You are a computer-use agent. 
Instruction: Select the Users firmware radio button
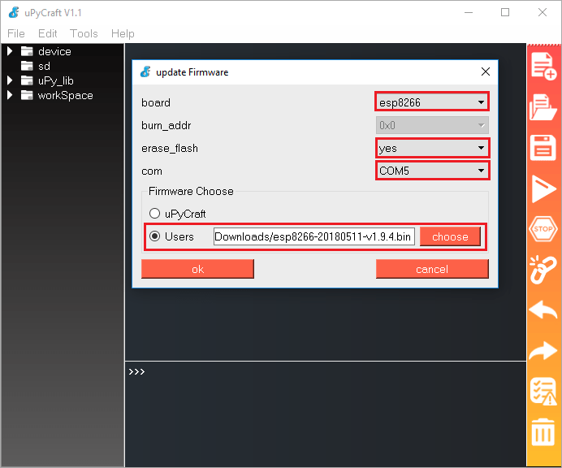[154, 236]
